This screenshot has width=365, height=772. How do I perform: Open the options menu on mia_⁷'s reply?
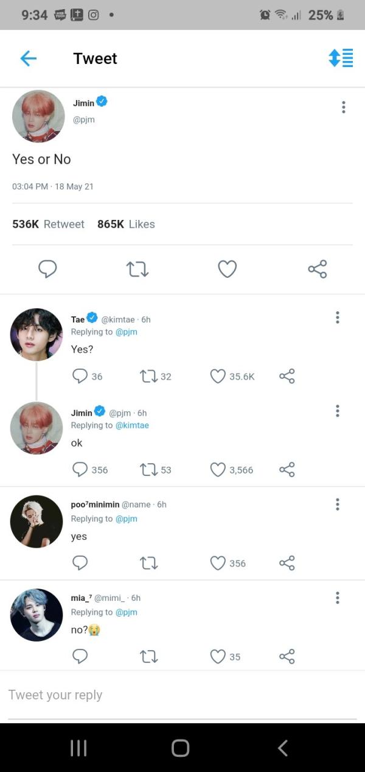(337, 598)
